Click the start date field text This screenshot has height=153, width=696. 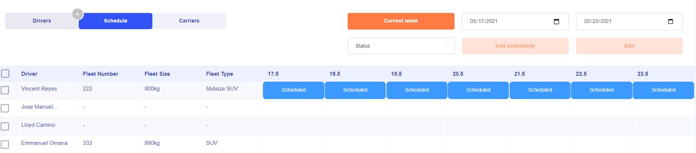[484, 21]
